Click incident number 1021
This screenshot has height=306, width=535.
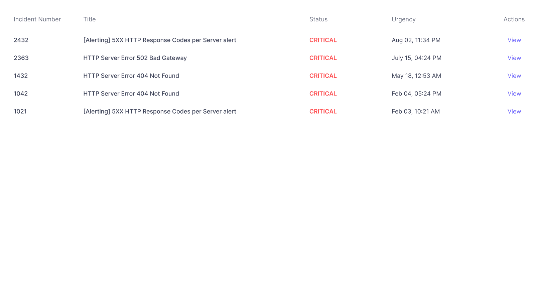(x=20, y=111)
